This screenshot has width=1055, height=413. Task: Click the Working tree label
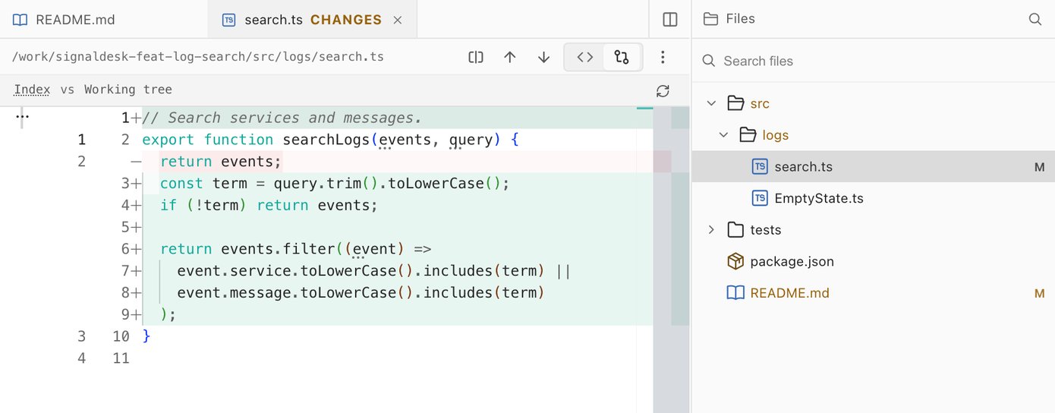[x=128, y=90]
